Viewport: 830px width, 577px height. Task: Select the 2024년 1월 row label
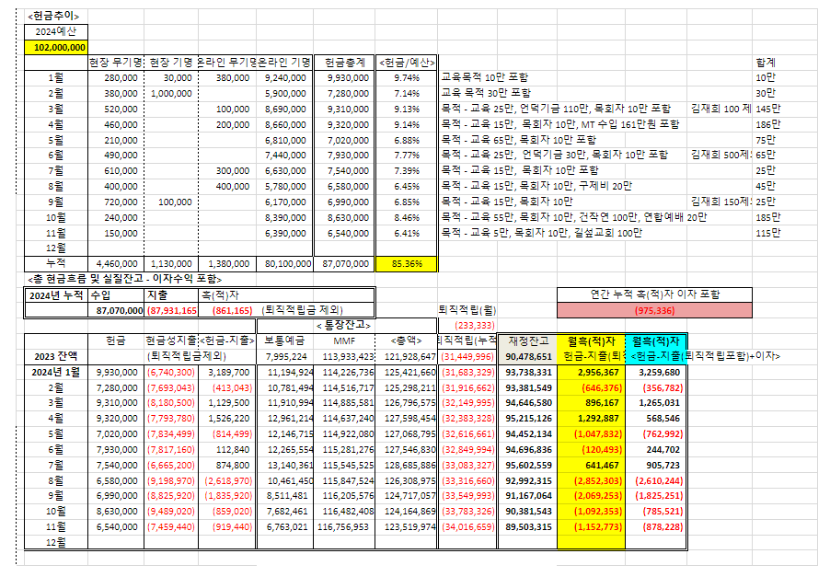tap(55, 373)
